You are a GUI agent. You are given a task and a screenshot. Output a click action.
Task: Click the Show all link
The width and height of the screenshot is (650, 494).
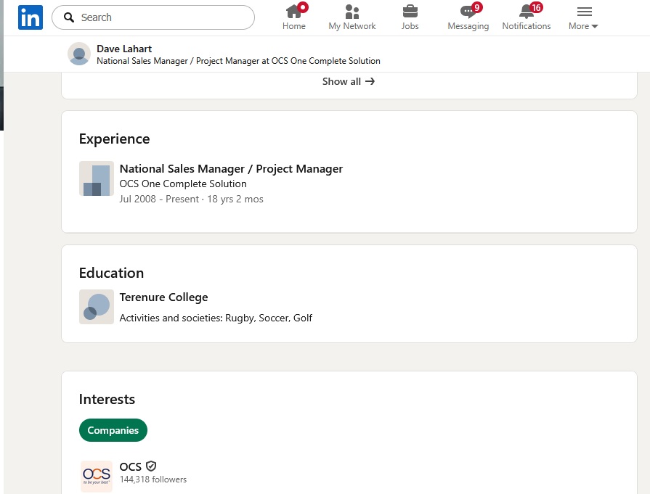click(349, 81)
